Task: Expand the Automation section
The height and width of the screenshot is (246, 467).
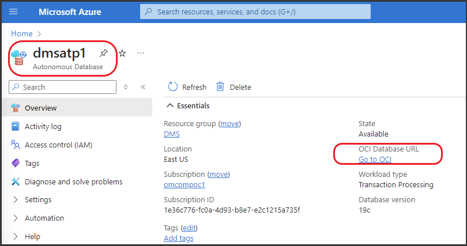Action: (16, 218)
